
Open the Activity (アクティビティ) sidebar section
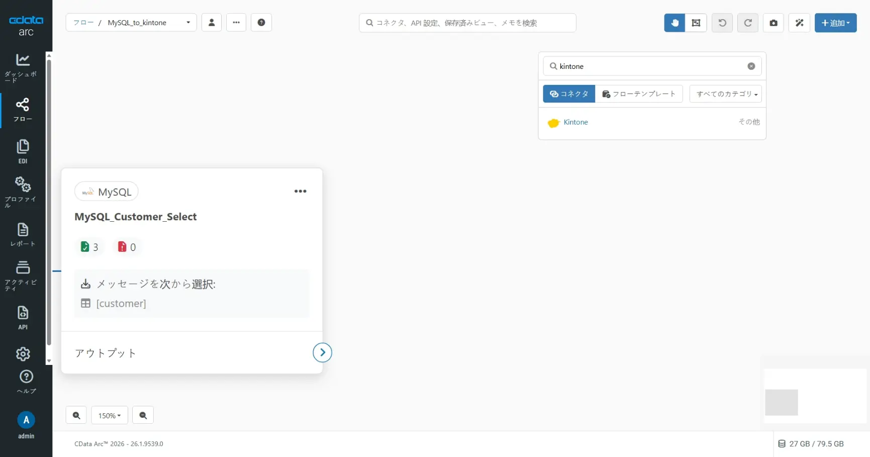23,276
